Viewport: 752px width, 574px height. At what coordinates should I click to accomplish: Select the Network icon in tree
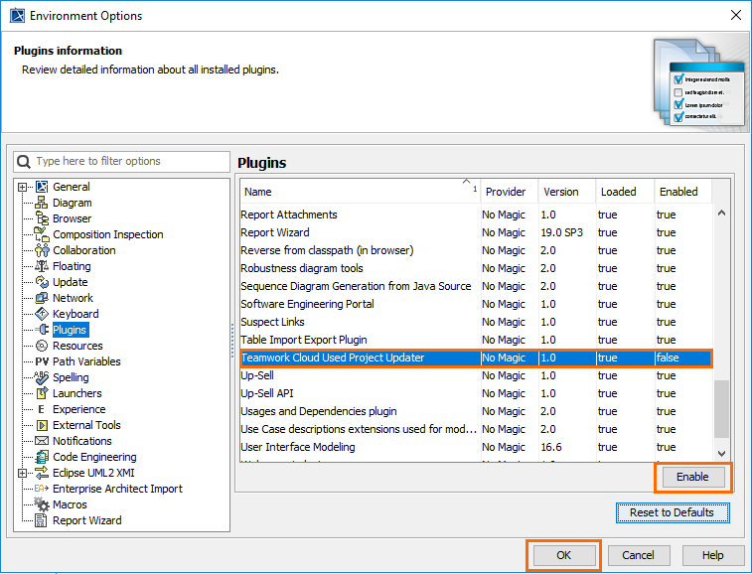(x=42, y=298)
